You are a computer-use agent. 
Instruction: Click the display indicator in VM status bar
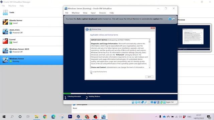[x=152, y=102]
